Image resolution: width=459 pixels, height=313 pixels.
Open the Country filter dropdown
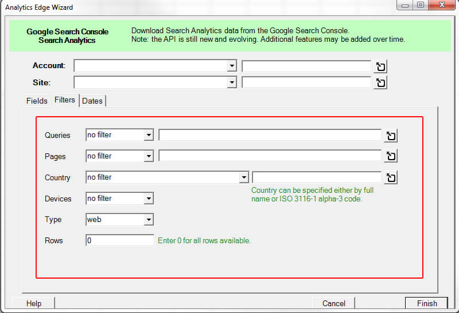pos(243,177)
